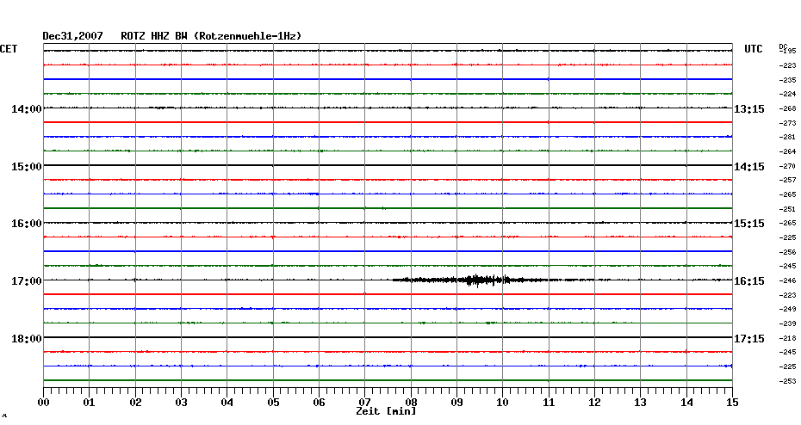Click minute axis tick label 10
This screenshot has width=801, height=425.
503,403
